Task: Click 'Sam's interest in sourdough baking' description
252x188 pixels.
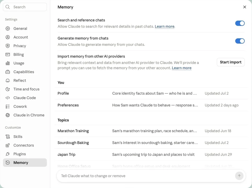Action: coord(155,143)
